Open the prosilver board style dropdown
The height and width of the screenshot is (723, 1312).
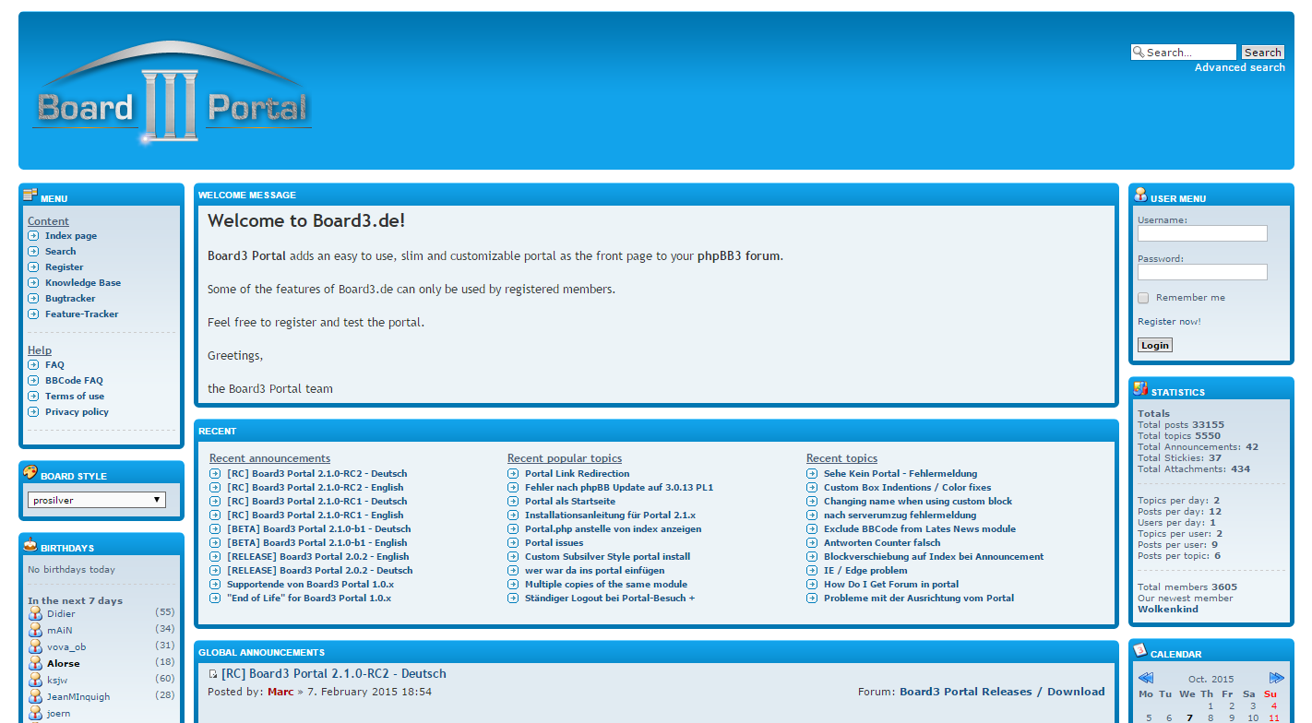[x=96, y=500]
